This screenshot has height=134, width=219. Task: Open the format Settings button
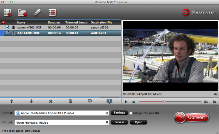119,113
